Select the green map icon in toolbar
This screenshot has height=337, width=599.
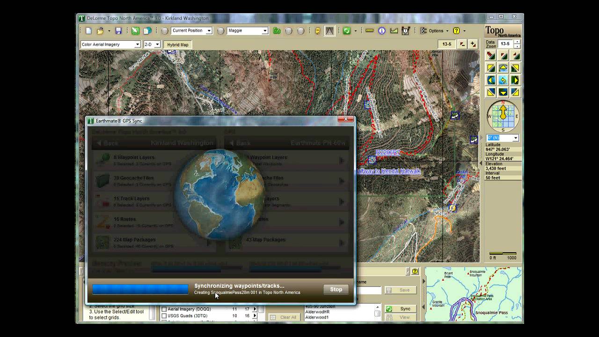point(135,31)
